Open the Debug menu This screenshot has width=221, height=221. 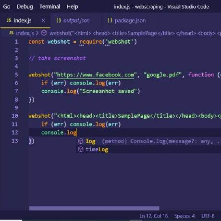pyautogui.click(x=25, y=7)
